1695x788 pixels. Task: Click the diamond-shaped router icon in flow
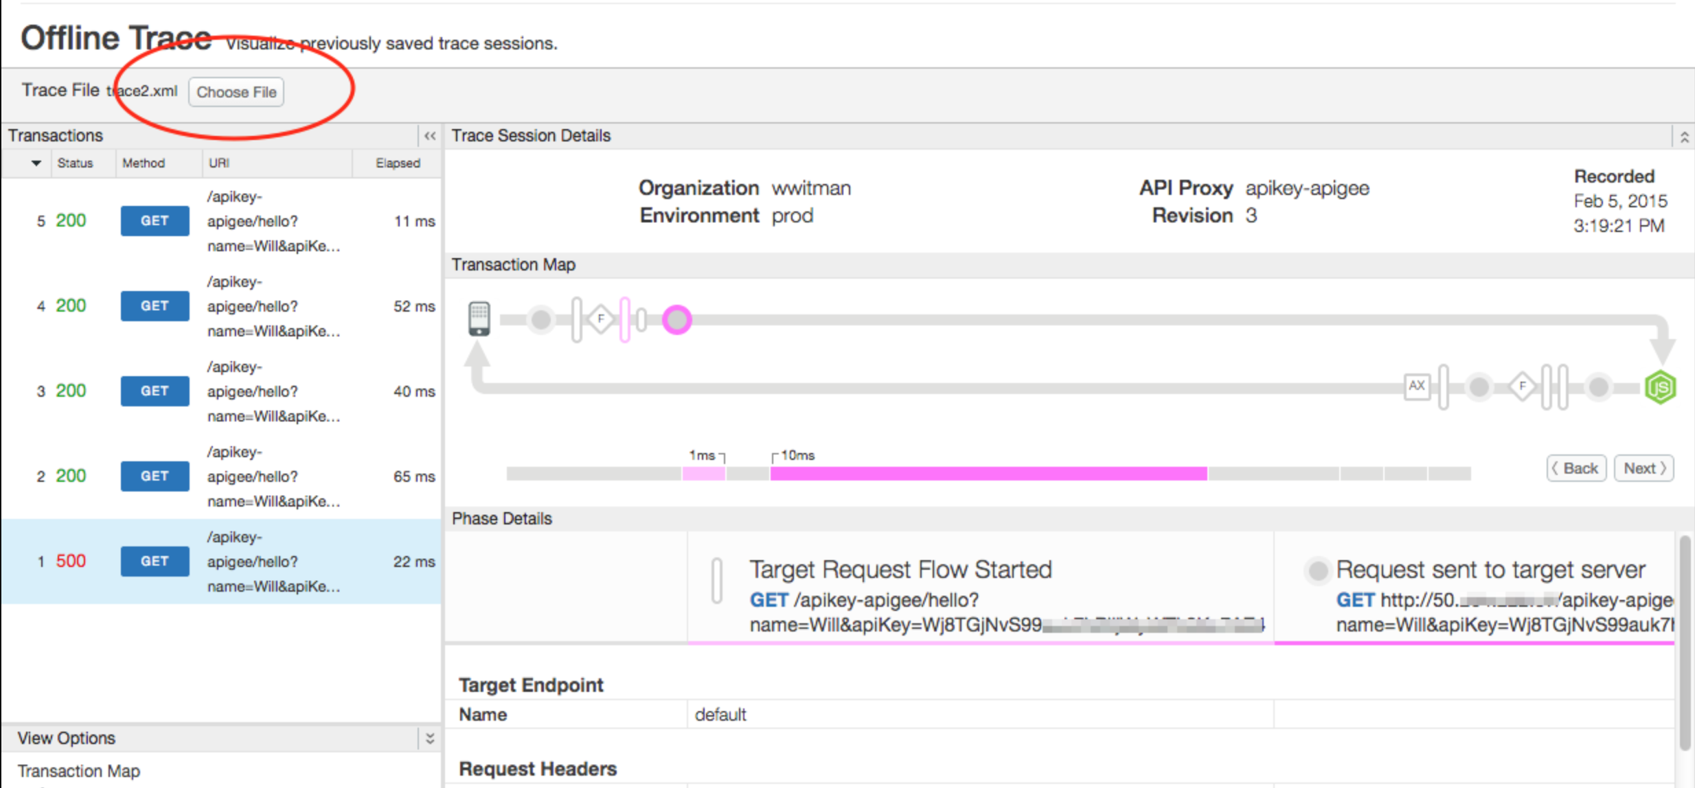(x=600, y=316)
